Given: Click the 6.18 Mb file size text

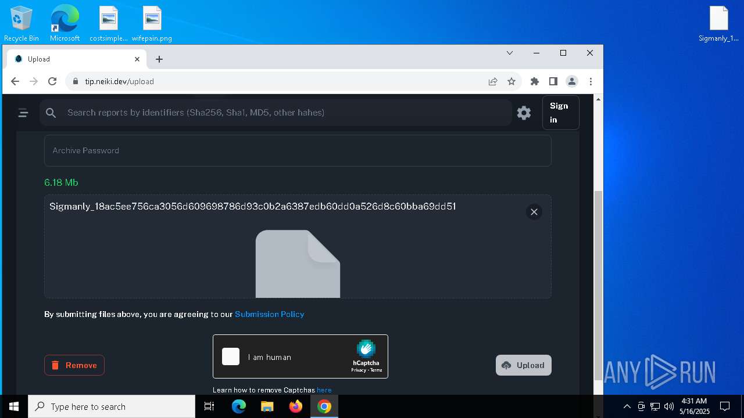Looking at the screenshot, I should pyautogui.click(x=61, y=182).
